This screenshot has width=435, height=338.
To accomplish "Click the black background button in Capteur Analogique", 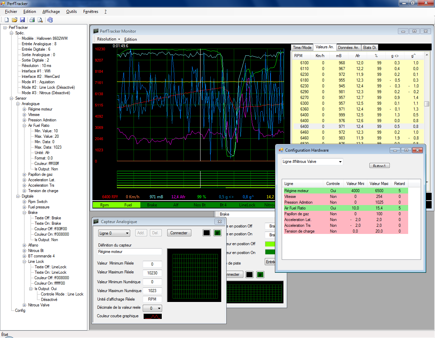I will (x=207, y=233).
